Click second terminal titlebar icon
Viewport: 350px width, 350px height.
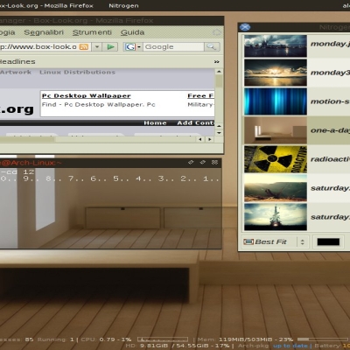pyautogui.click(x=203, y=162)
